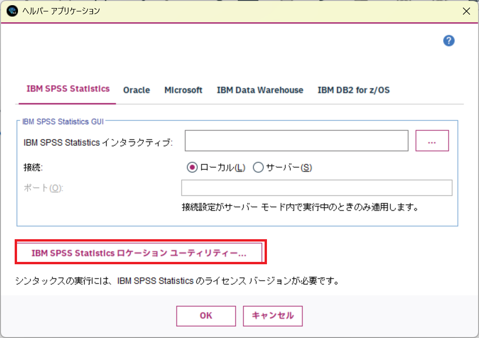Open IBM SPSS Statistics ロケーション ユーティリティー
479x338 pixels.
click(139, 253)
